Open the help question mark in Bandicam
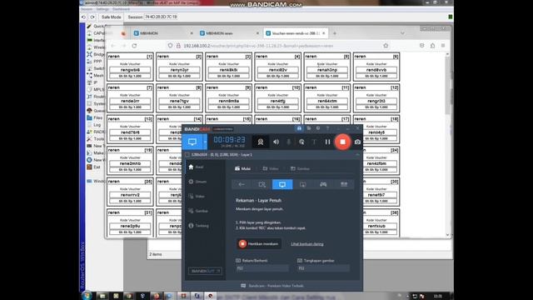 click(327, 128)
